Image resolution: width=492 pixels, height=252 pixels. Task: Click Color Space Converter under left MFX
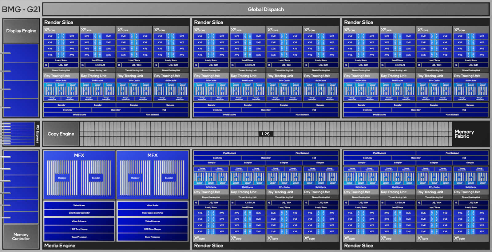pyautogui.click(x=79, y=213)
